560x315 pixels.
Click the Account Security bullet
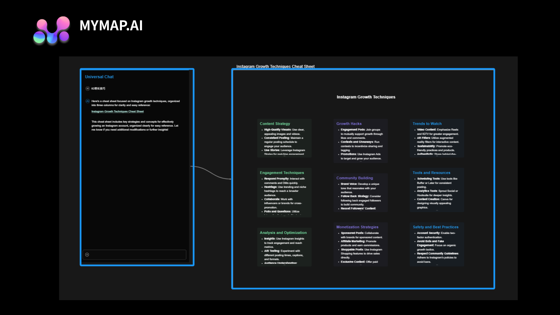pos(436,235)
